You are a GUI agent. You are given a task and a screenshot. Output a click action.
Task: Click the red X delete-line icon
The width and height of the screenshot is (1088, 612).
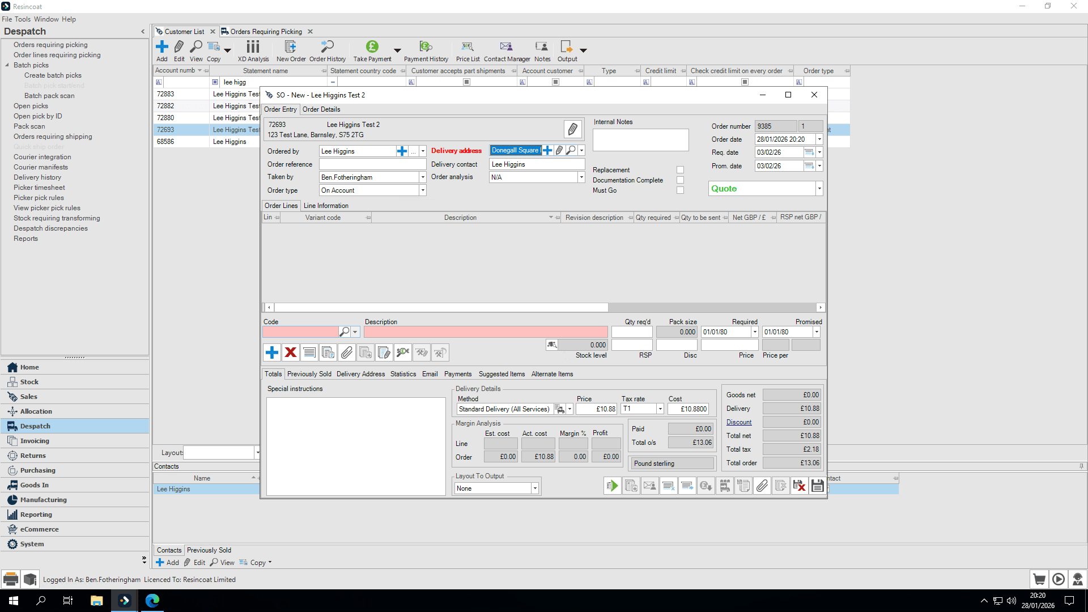pos(291,352)
